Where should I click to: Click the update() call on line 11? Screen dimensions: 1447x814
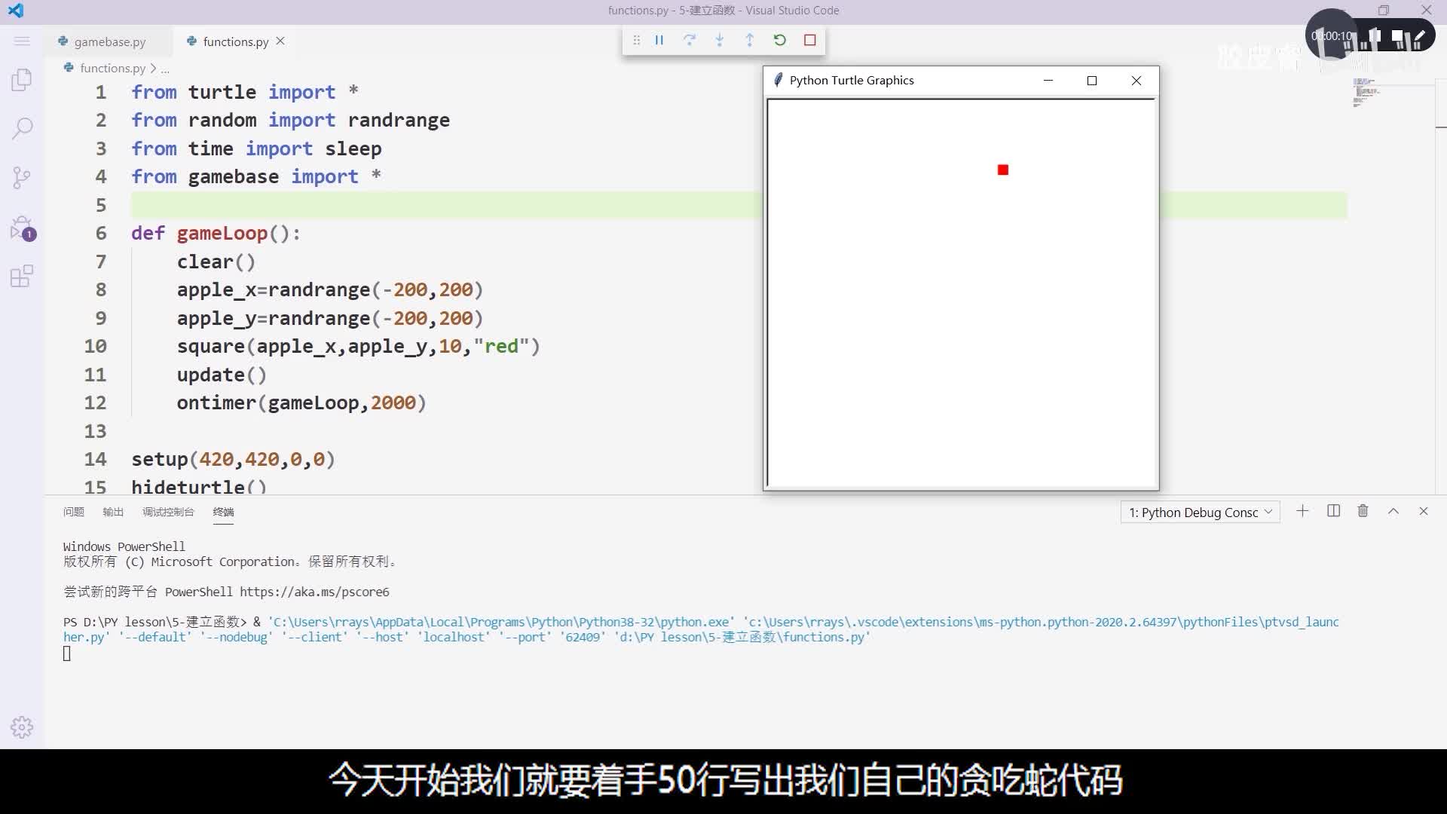(222, 375)
